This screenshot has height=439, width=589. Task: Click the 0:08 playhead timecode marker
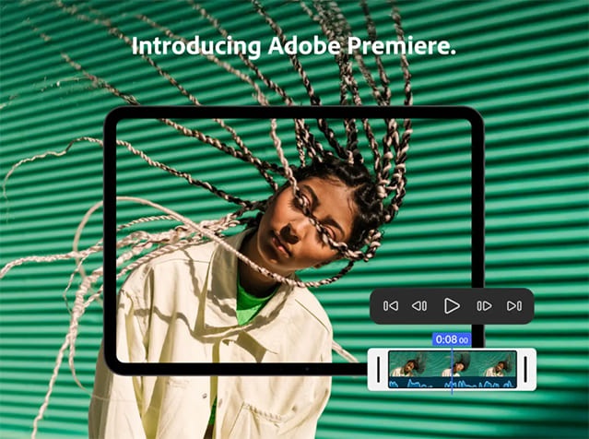coord(452,339)
